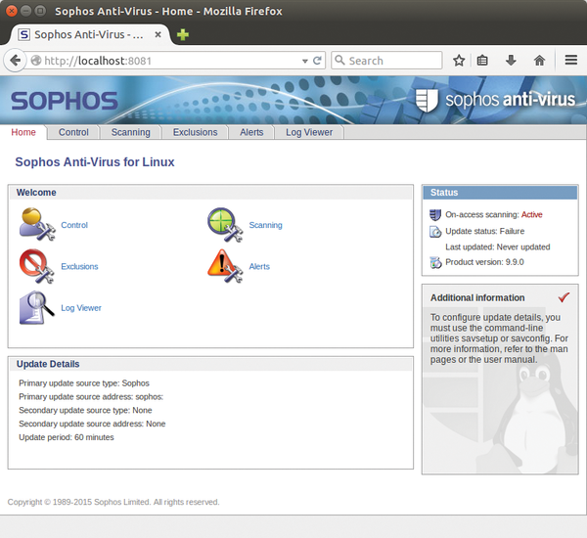Click 'Update status: Failure' text

485,231
